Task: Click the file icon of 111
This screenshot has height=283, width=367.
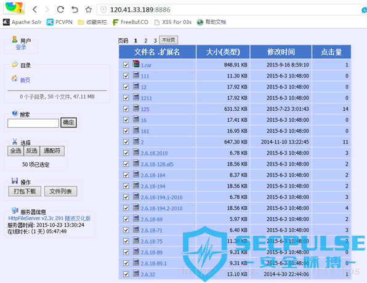Action: (136, 75)
